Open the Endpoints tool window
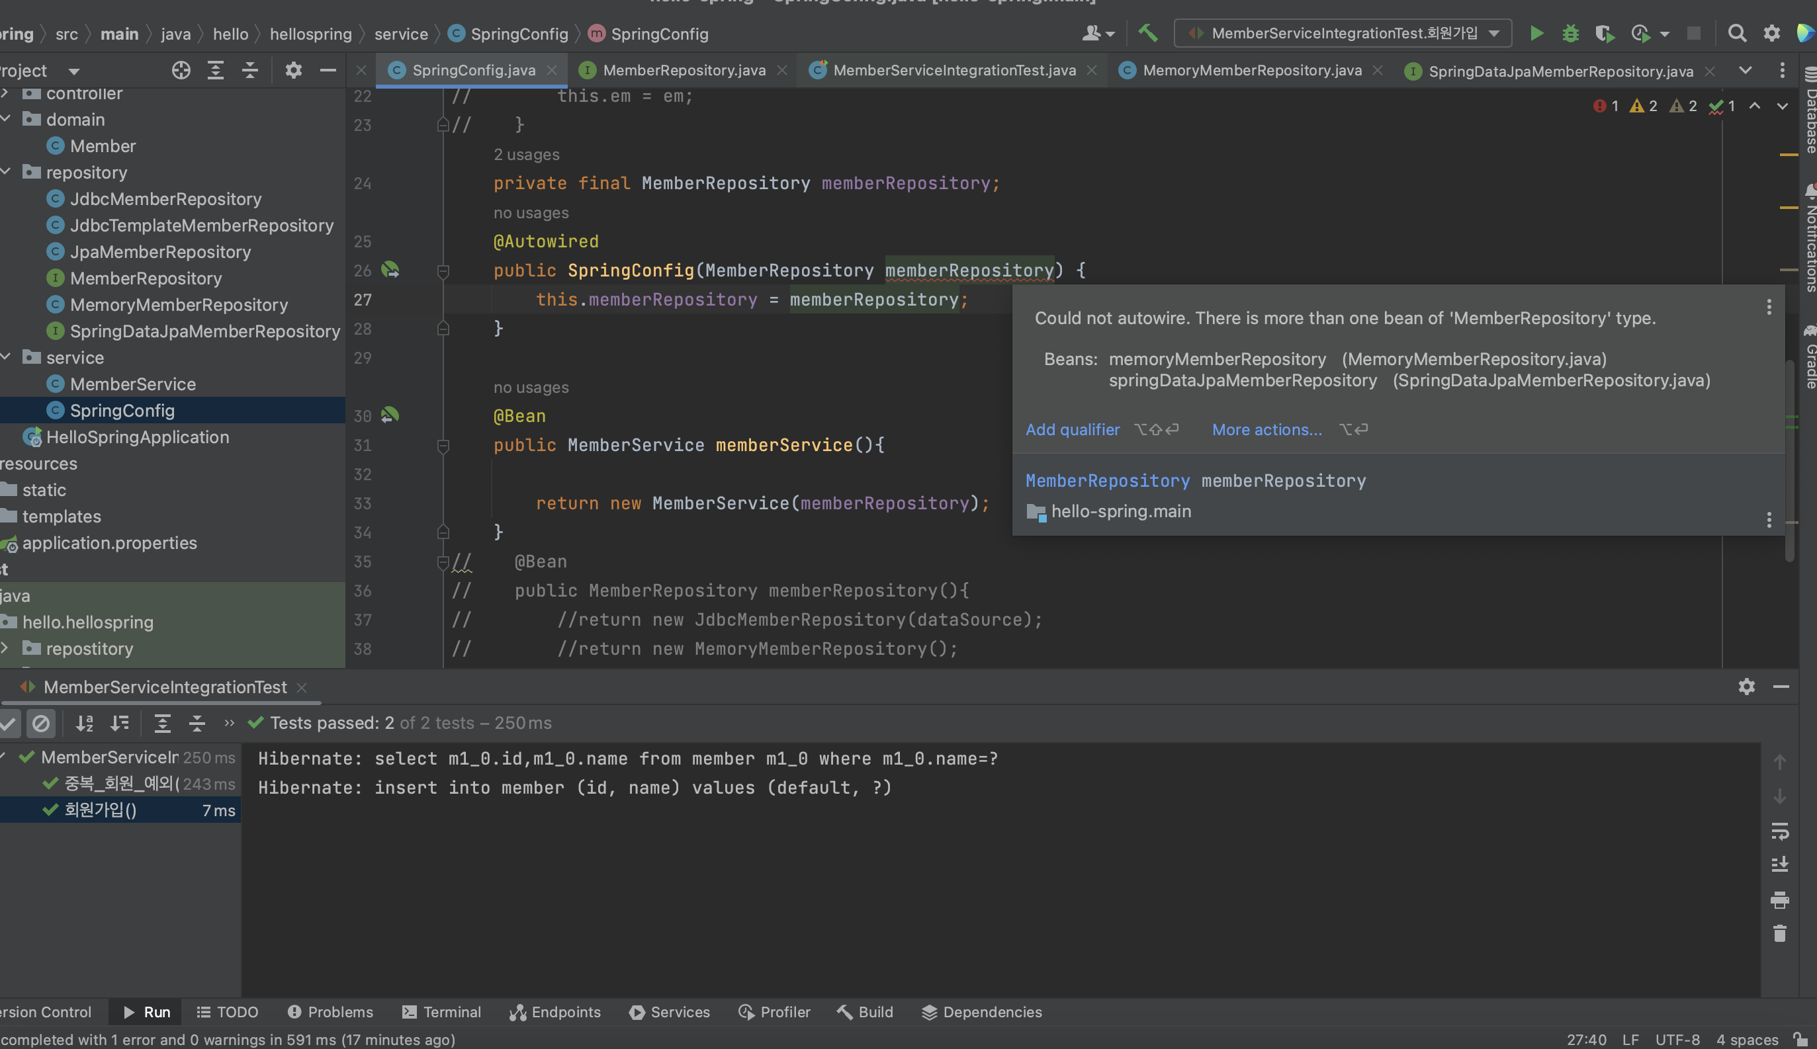This screenshot has width=1817, height=1049. click(555, 1011)
